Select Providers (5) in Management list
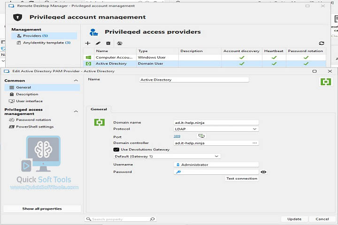The image size is (338, 225). point(44,36)
